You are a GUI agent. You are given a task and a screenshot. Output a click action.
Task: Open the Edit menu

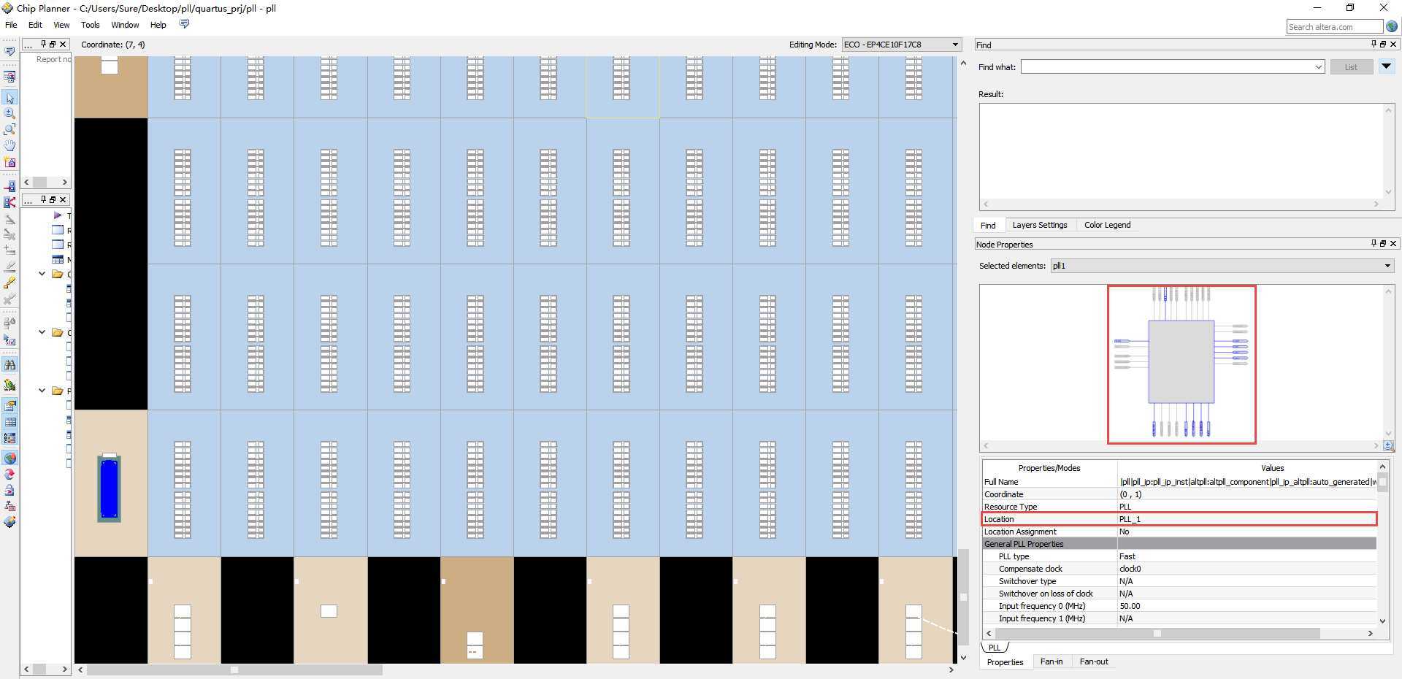[35, 25]
